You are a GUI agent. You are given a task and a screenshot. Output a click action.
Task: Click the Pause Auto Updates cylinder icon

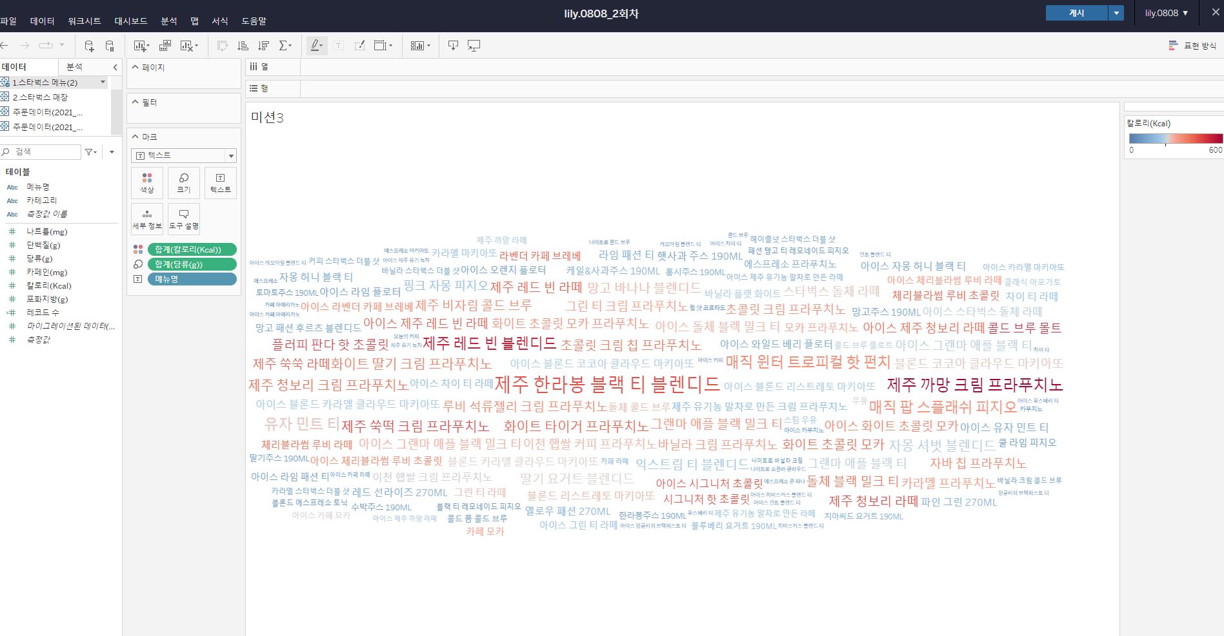pos(110,46)
